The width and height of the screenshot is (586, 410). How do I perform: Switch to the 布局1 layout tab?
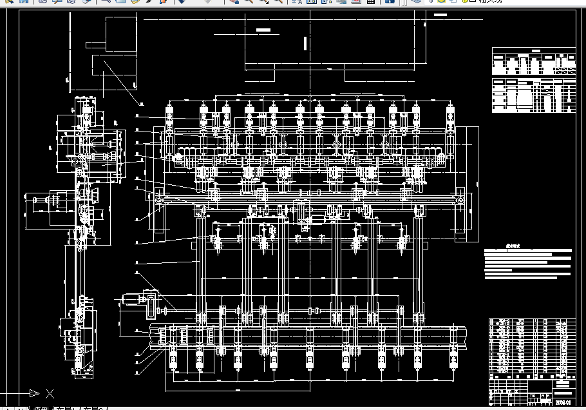(x=67, y=409)
